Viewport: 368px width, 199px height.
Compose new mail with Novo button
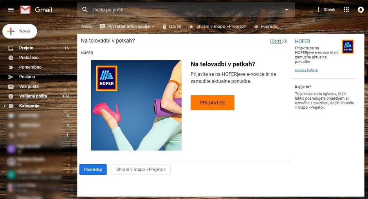click(x=20, y=31)
